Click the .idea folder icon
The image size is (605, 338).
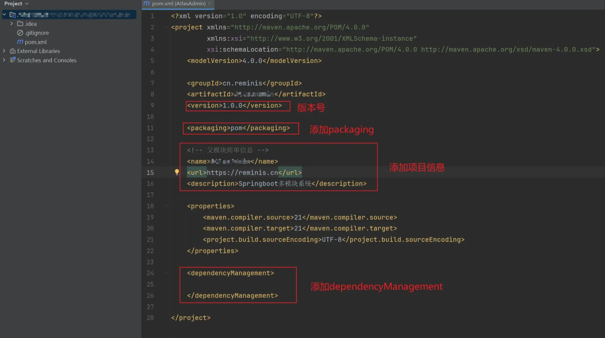pos(20,24)
